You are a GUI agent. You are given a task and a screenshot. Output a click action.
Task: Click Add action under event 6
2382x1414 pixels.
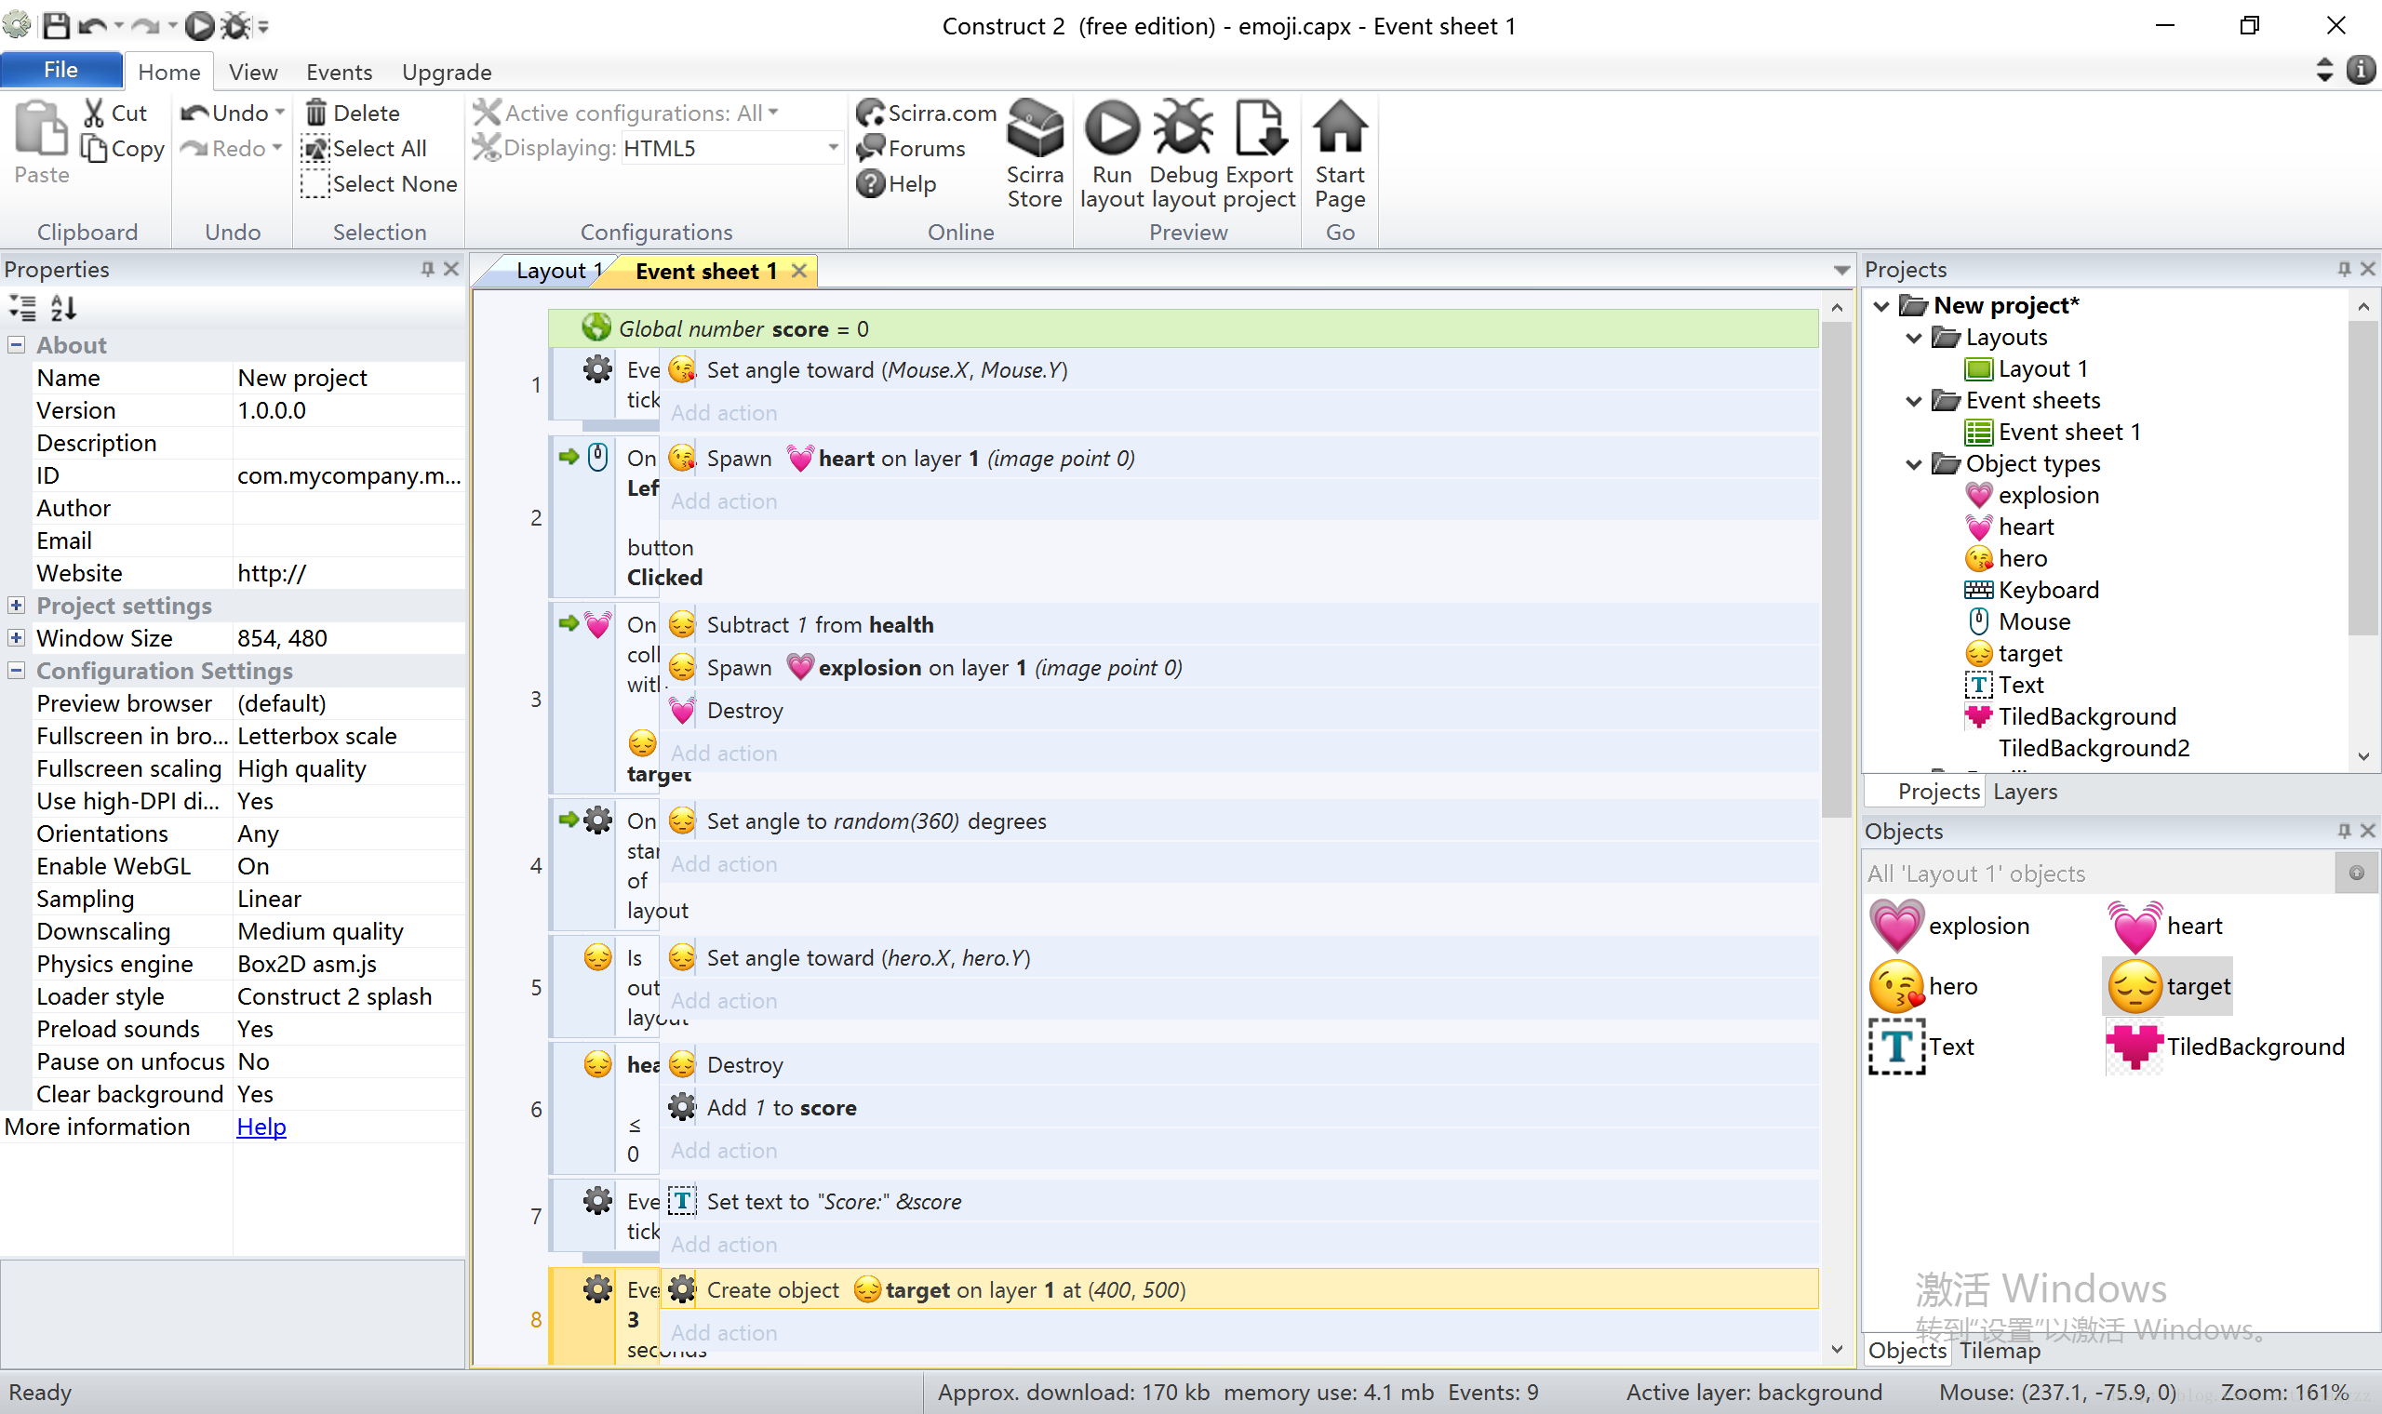pyautogui.click(x=724, y=1151)
